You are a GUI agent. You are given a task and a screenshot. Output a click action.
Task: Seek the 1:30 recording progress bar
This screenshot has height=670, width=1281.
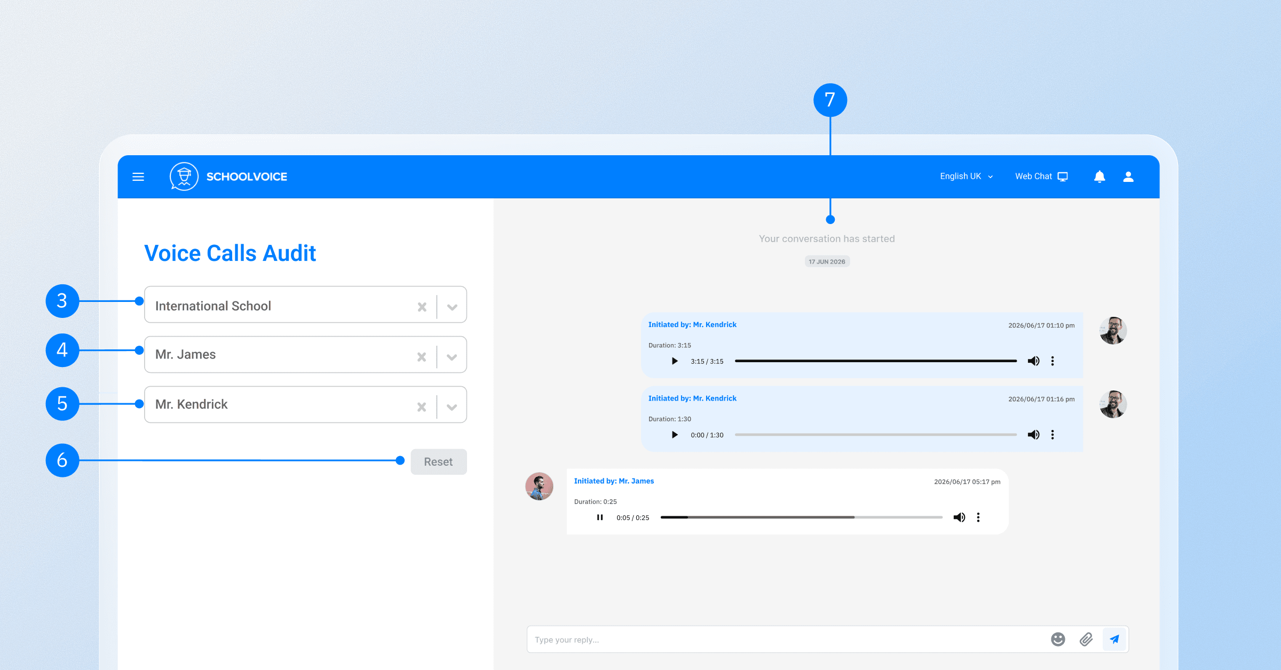(876, 435)
